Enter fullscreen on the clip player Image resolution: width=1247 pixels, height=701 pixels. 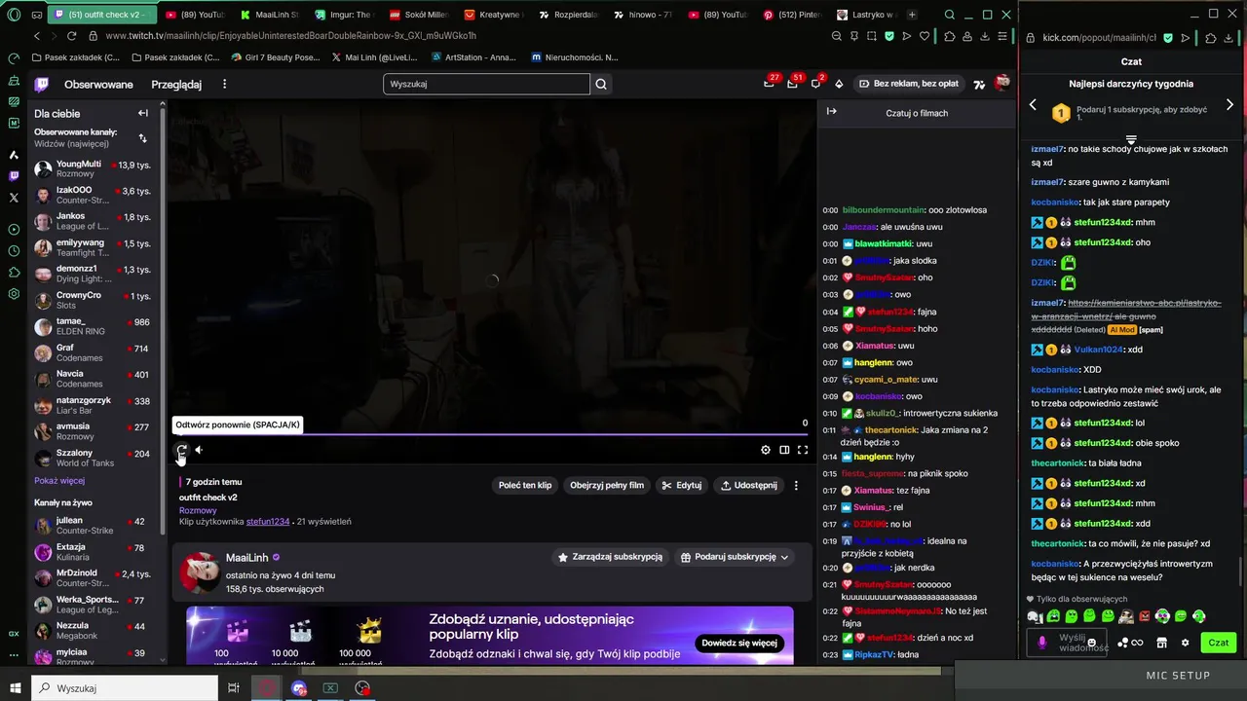[803, 450]
